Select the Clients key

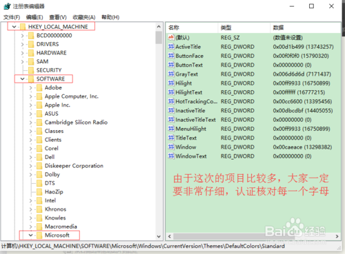point(53,140)
